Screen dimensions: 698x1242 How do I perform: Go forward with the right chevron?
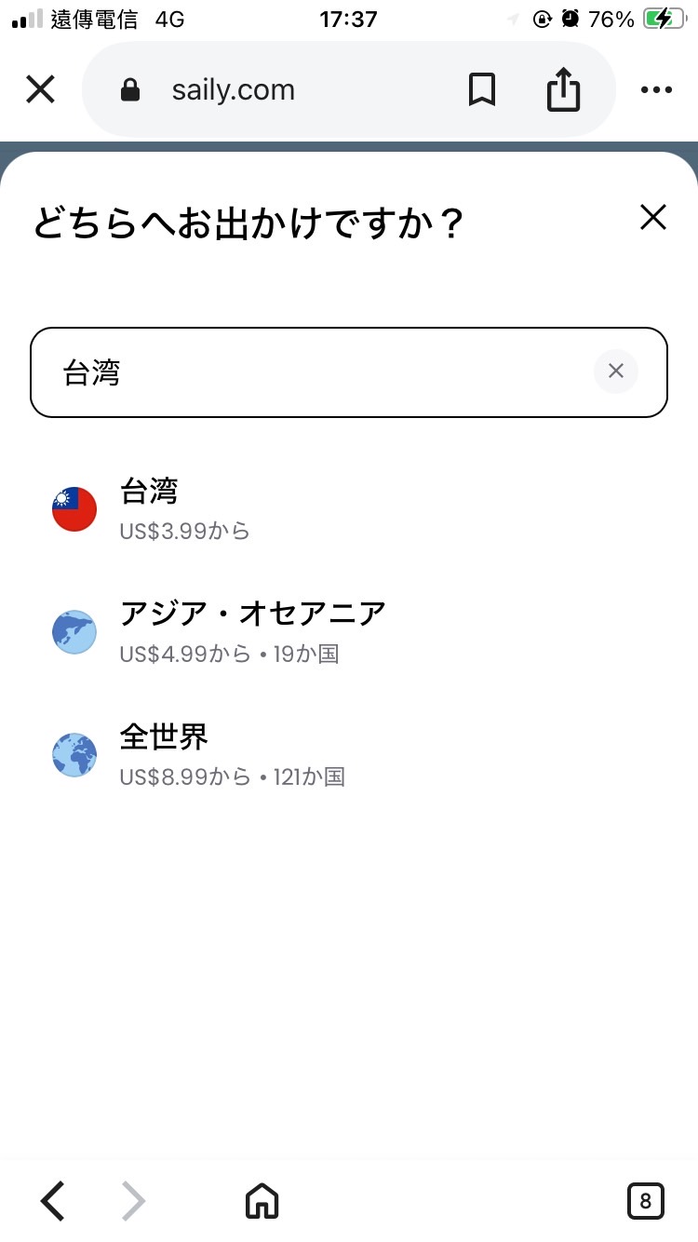[134, 1200]
